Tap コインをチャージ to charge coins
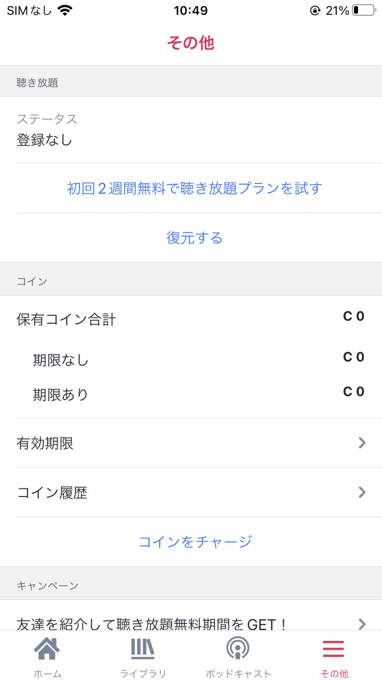The width and height of the screenshot is (382, 680). (x=196, y=541)
